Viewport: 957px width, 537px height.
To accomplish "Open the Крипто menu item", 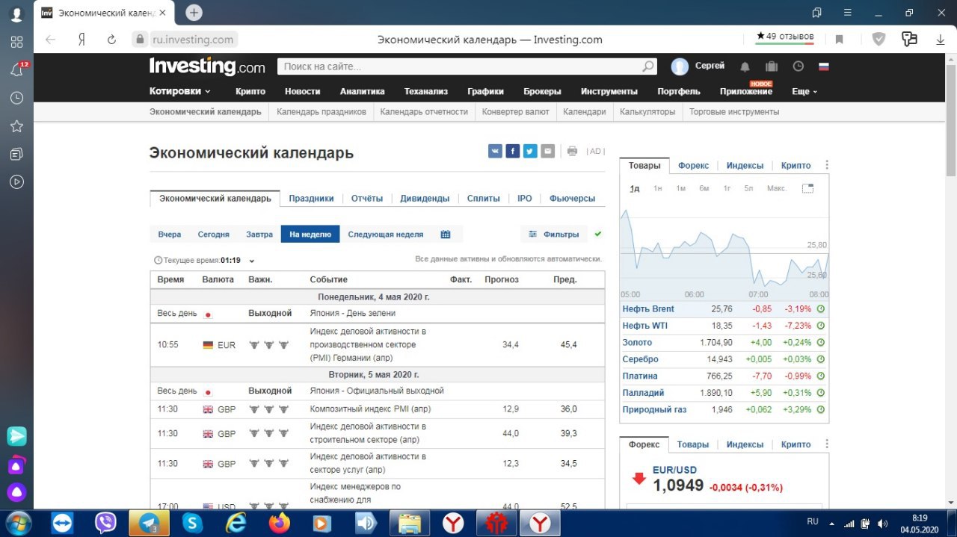I will coord(250,91).
